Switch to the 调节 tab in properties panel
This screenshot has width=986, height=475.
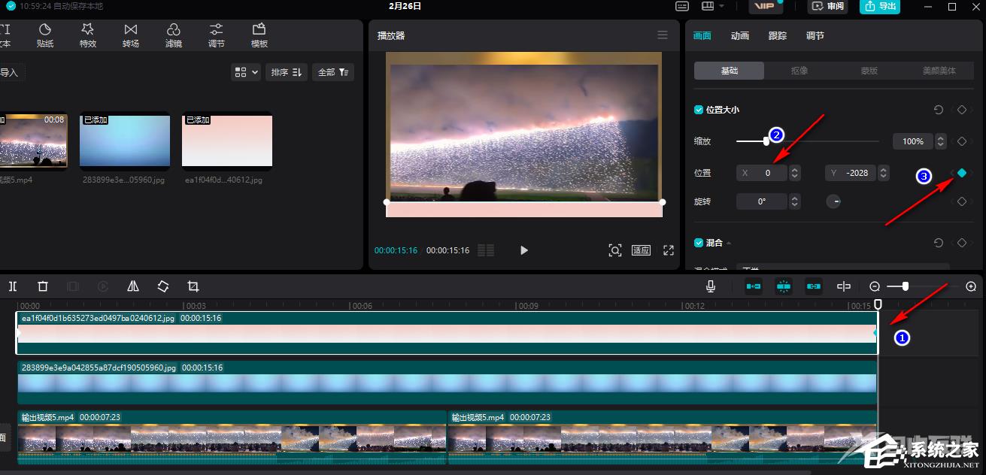coord(815,35)
